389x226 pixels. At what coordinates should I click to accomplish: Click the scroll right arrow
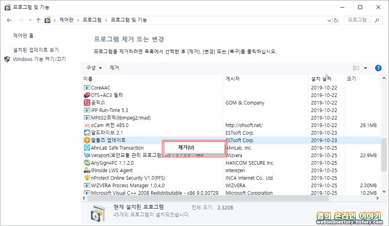[378, 198]
